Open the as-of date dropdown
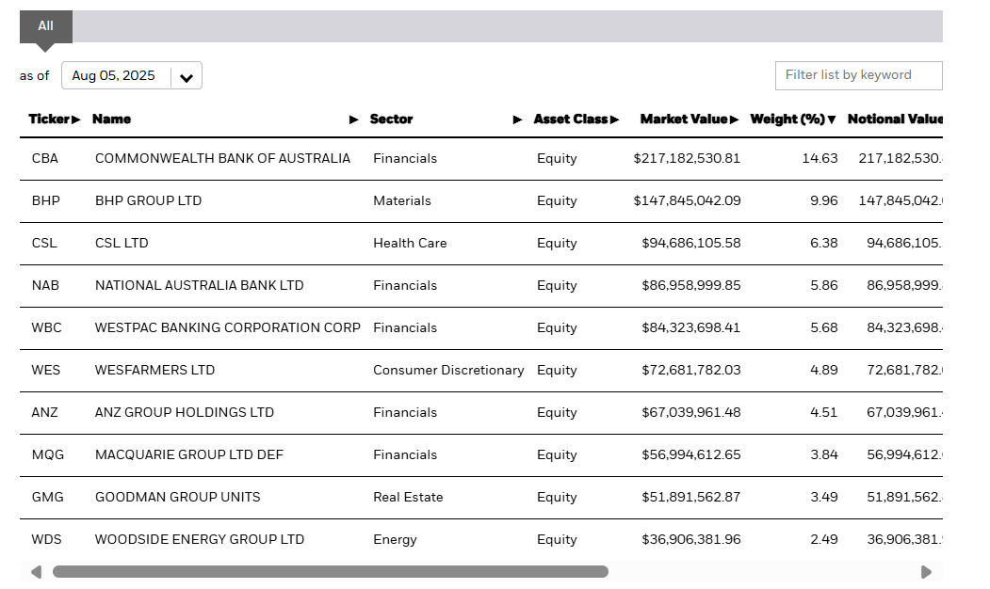The height and width of the screenshot is (589, 990). [x=115, y=76]
